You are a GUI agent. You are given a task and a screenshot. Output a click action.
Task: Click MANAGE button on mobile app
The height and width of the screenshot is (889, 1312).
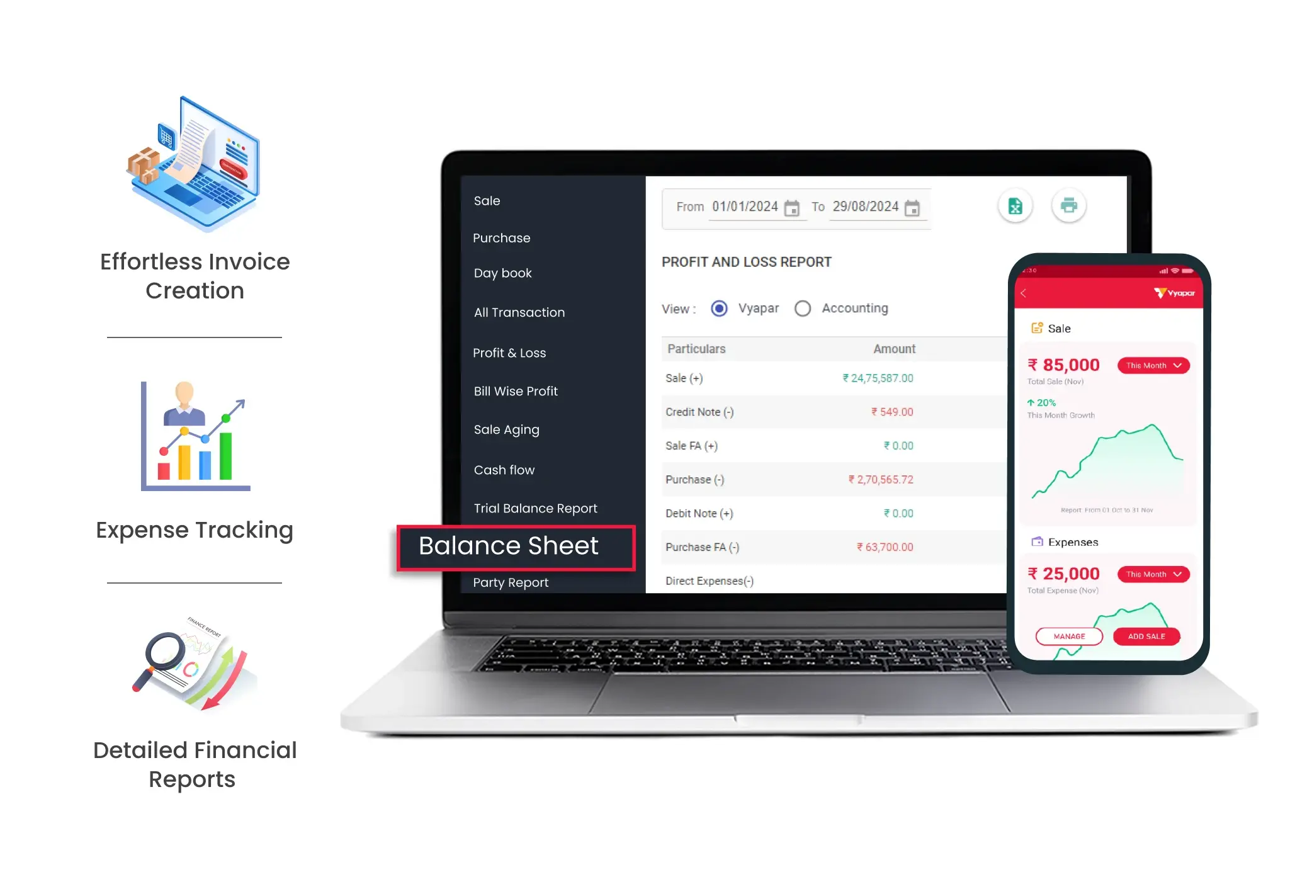pos(1069,636)
